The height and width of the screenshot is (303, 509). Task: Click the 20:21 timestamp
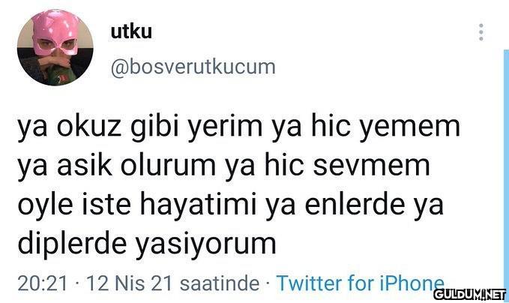(43, 283)
